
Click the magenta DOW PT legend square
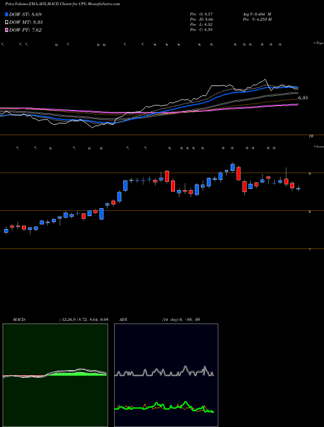[x=7, y=30]
